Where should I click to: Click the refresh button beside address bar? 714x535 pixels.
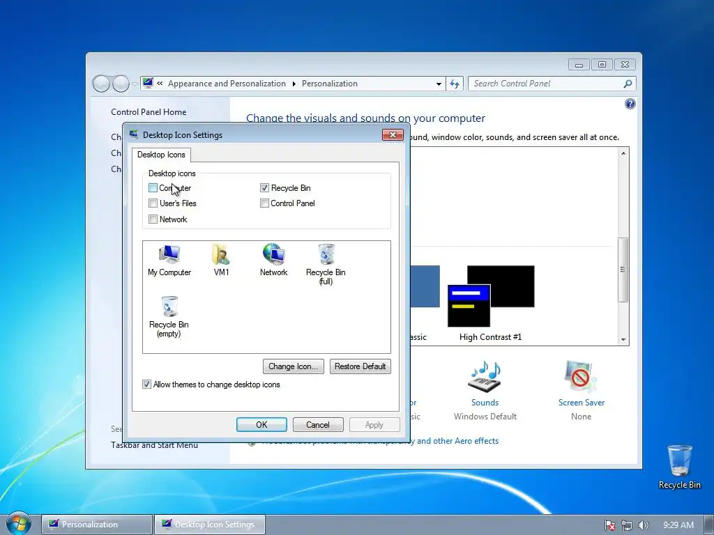pos(455,84)
